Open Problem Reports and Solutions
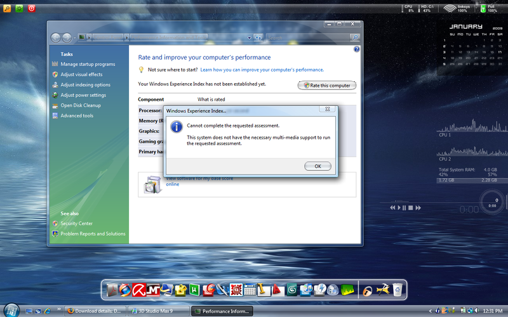This screenshot has height=317, width=508. (x=93, y=233)
